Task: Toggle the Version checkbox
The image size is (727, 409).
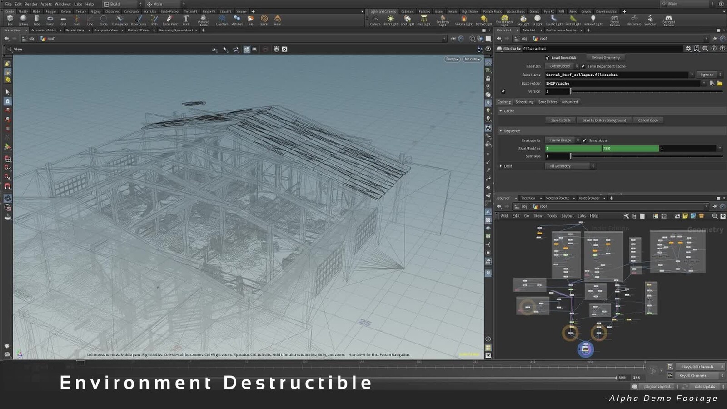Action: pyautogui.click(x=503, y=91)
